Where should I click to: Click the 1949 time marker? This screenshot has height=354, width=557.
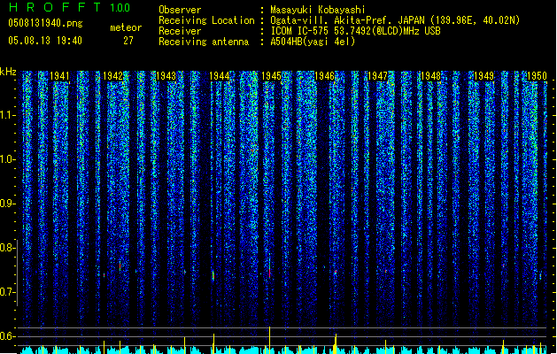(484, 76)
